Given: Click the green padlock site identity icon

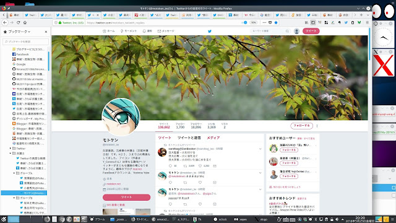Looking at the screenshot, I should coord(60,23).
